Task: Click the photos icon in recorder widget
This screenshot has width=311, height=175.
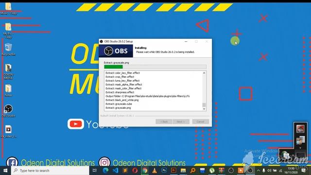Action: (x=300, y=140)
